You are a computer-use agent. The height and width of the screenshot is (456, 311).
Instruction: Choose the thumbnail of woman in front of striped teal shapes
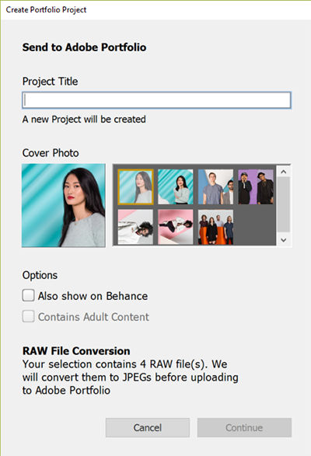coord(175,186)
